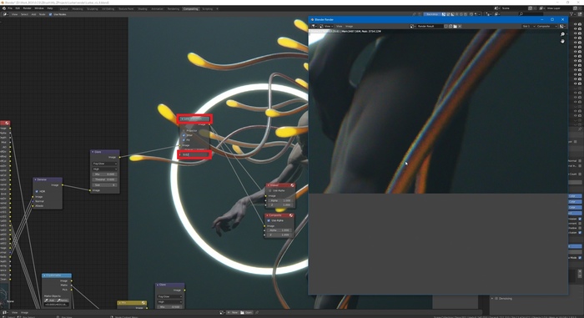The image size is (584, 318).
Task: Toggle fake user shield icon for Render Result
Action: 446,26
